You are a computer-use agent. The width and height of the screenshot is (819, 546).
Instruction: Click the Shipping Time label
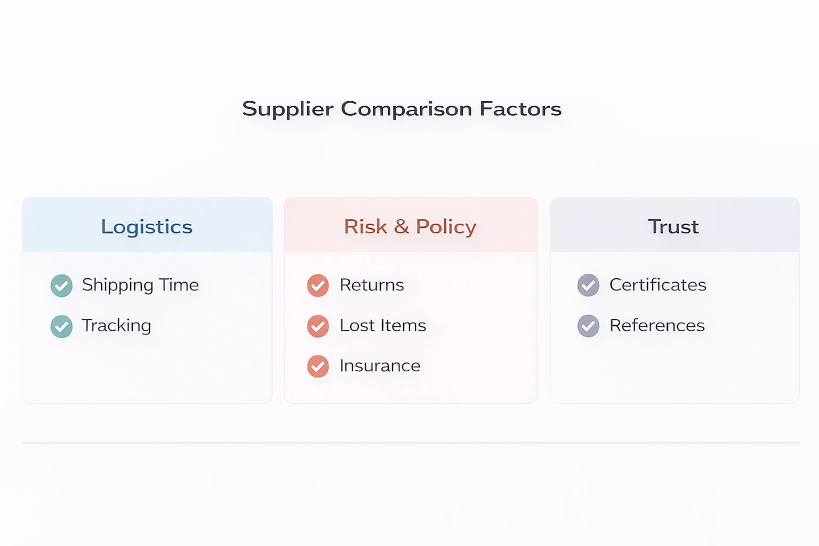click(x=140, y=285)
